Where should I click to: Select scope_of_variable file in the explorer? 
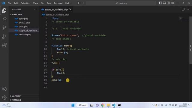click(x=24, y=31)
